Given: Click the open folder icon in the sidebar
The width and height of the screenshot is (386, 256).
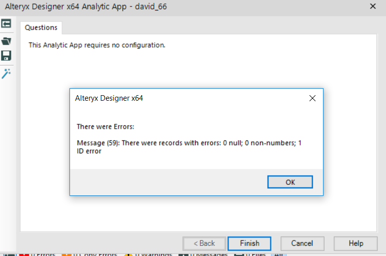Looking at the screenshot, I should 6,41.
